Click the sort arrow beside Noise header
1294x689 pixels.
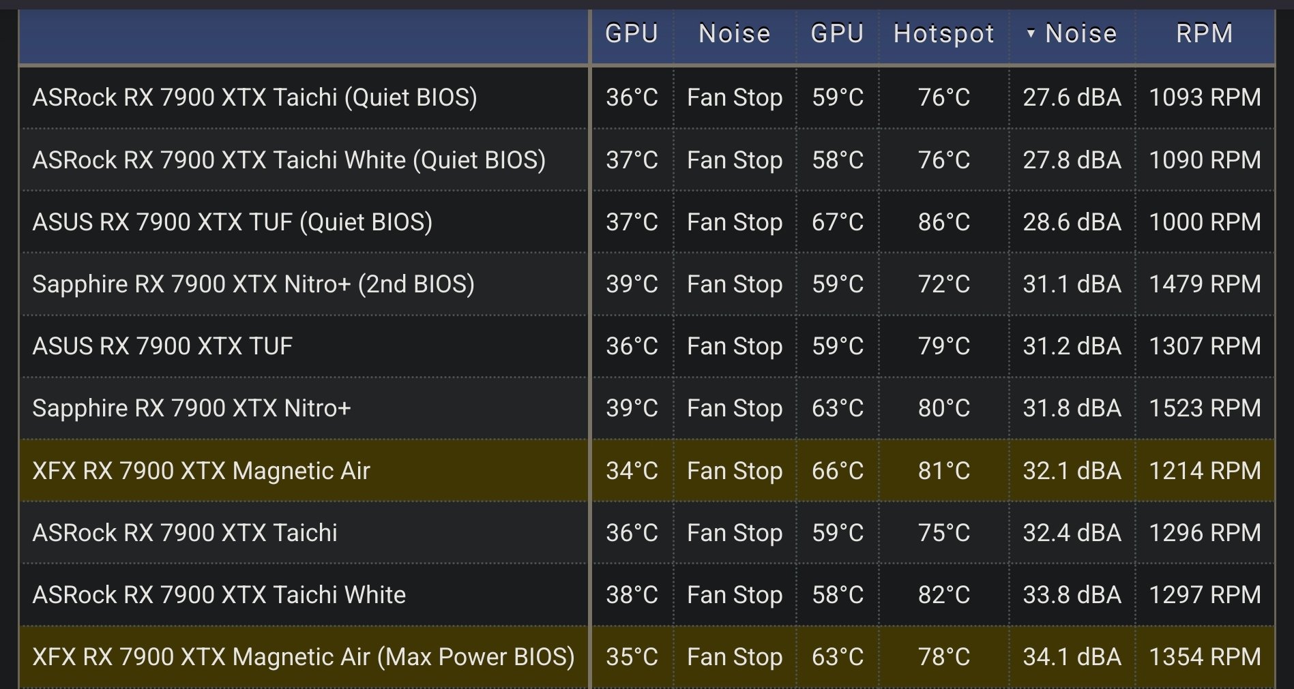1031,33
